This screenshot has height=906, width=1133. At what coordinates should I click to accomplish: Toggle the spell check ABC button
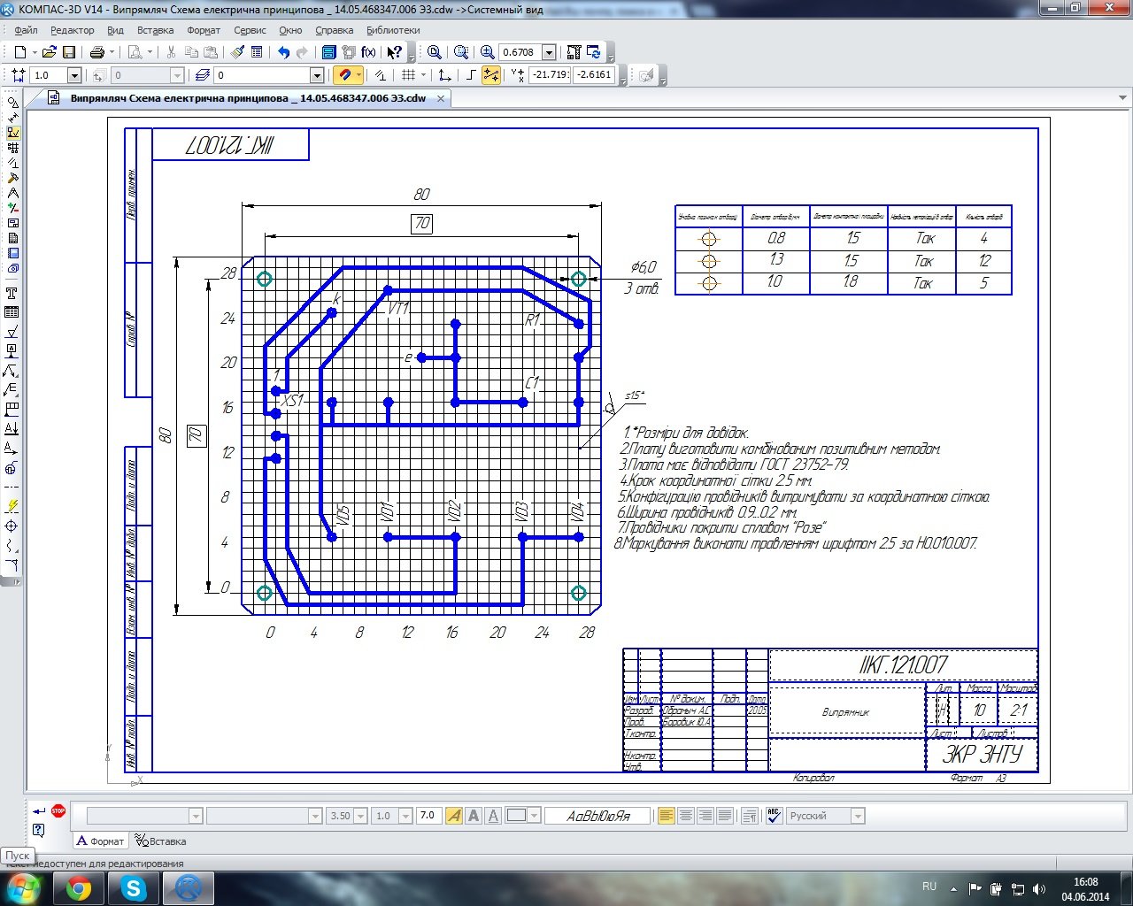[x=774, y=816]
